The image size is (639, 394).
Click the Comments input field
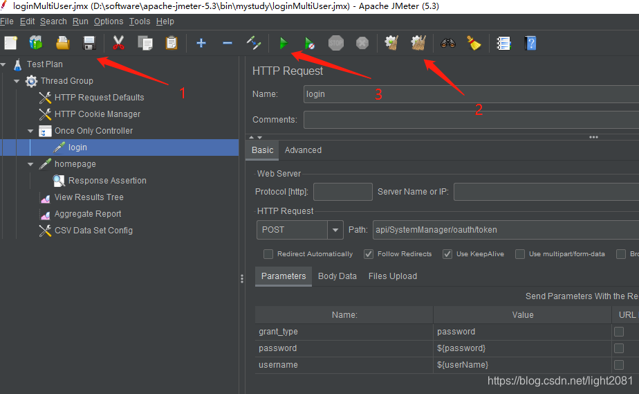pos(471,120)
